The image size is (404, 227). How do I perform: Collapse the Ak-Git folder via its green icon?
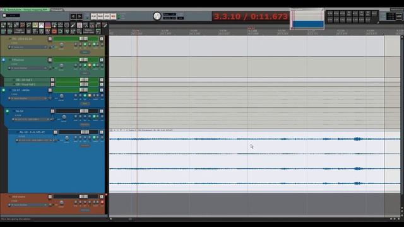(8, 111)
